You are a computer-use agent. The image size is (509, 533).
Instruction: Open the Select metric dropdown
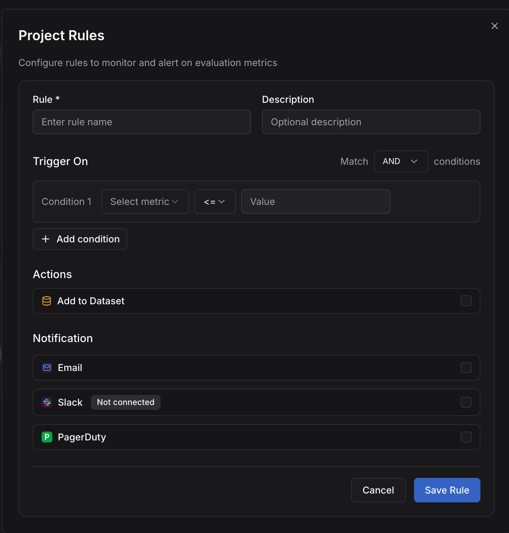[145, 201]
